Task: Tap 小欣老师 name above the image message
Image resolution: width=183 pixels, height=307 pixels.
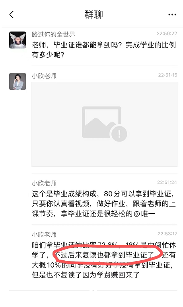Action: (x=44, y=76)
